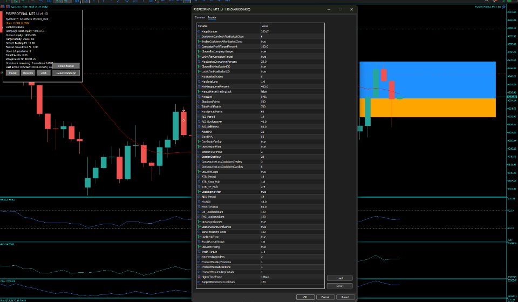
Task: Select the MaxSpreadPoints row name
Action: click(x=212, y=111)
